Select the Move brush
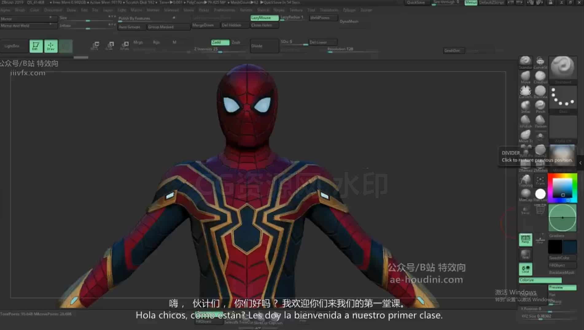This screenshot has height=330, width=584. [525, 77]
